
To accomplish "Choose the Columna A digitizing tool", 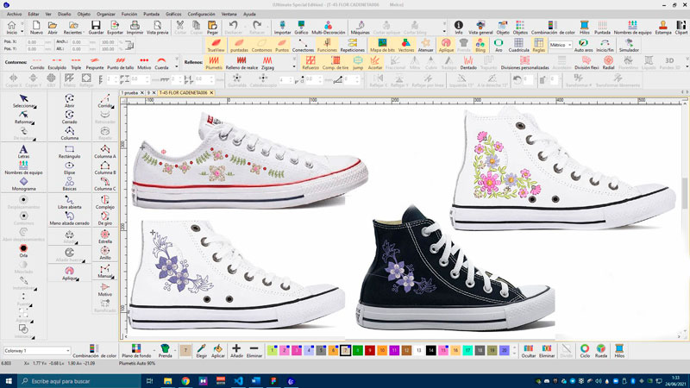I will [x=104, y=152].
